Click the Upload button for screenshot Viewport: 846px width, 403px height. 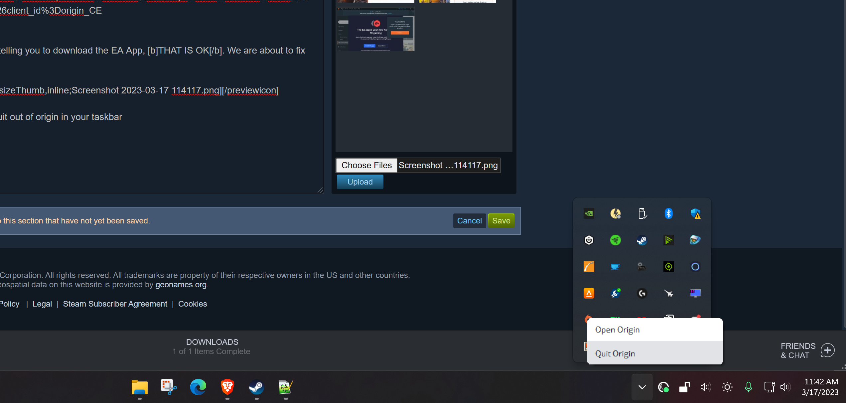point(359,181)
